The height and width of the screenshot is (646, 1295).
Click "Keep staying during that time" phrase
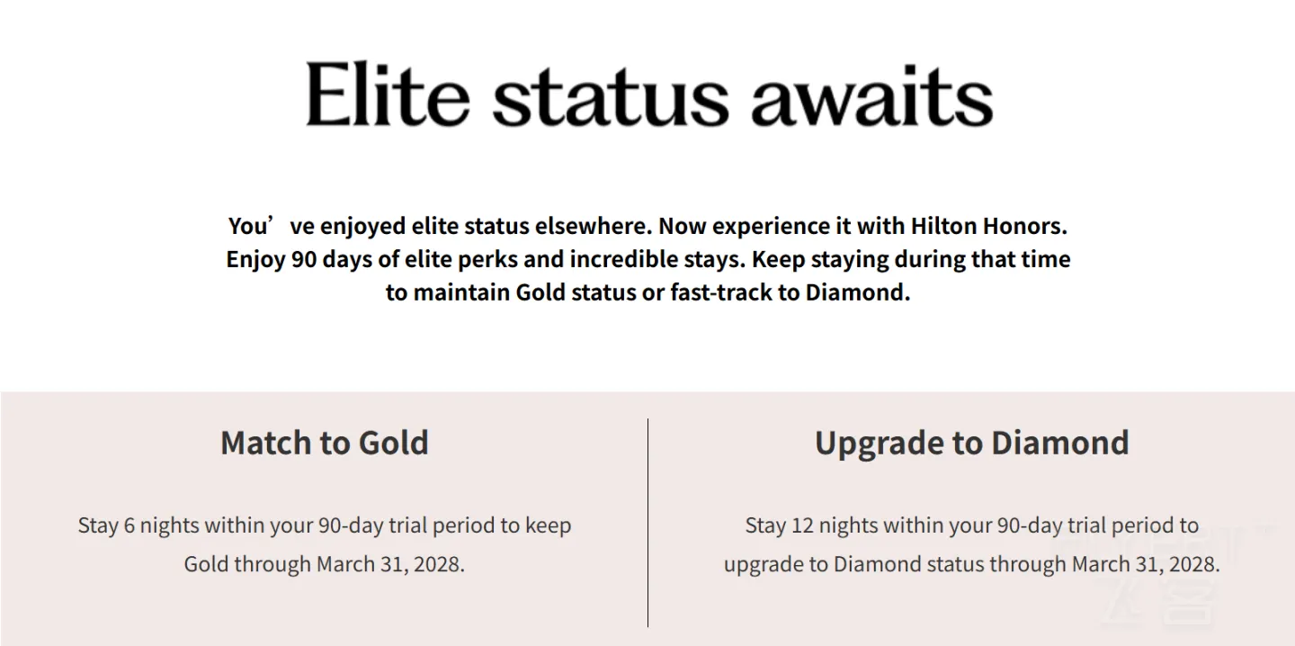click(911, 260)
